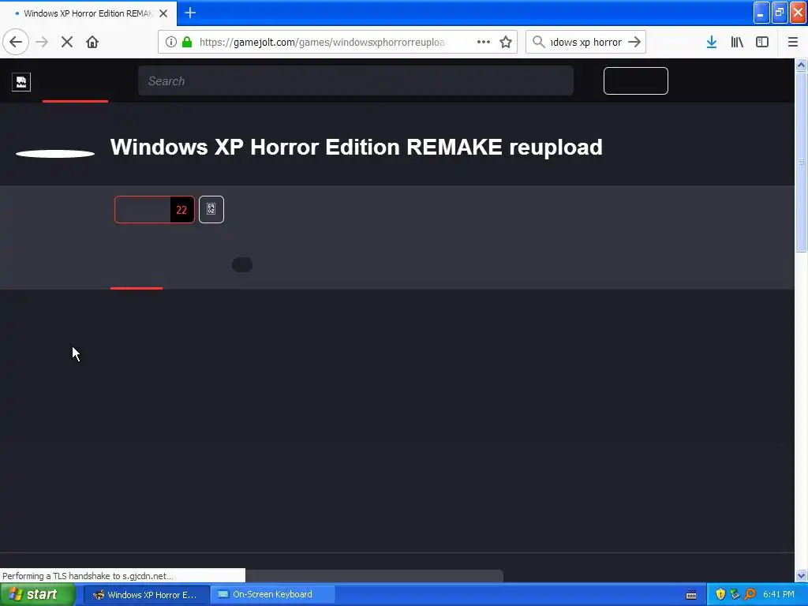
Task: Click the vertical scrollbar thumb
Action: (801, 162)
